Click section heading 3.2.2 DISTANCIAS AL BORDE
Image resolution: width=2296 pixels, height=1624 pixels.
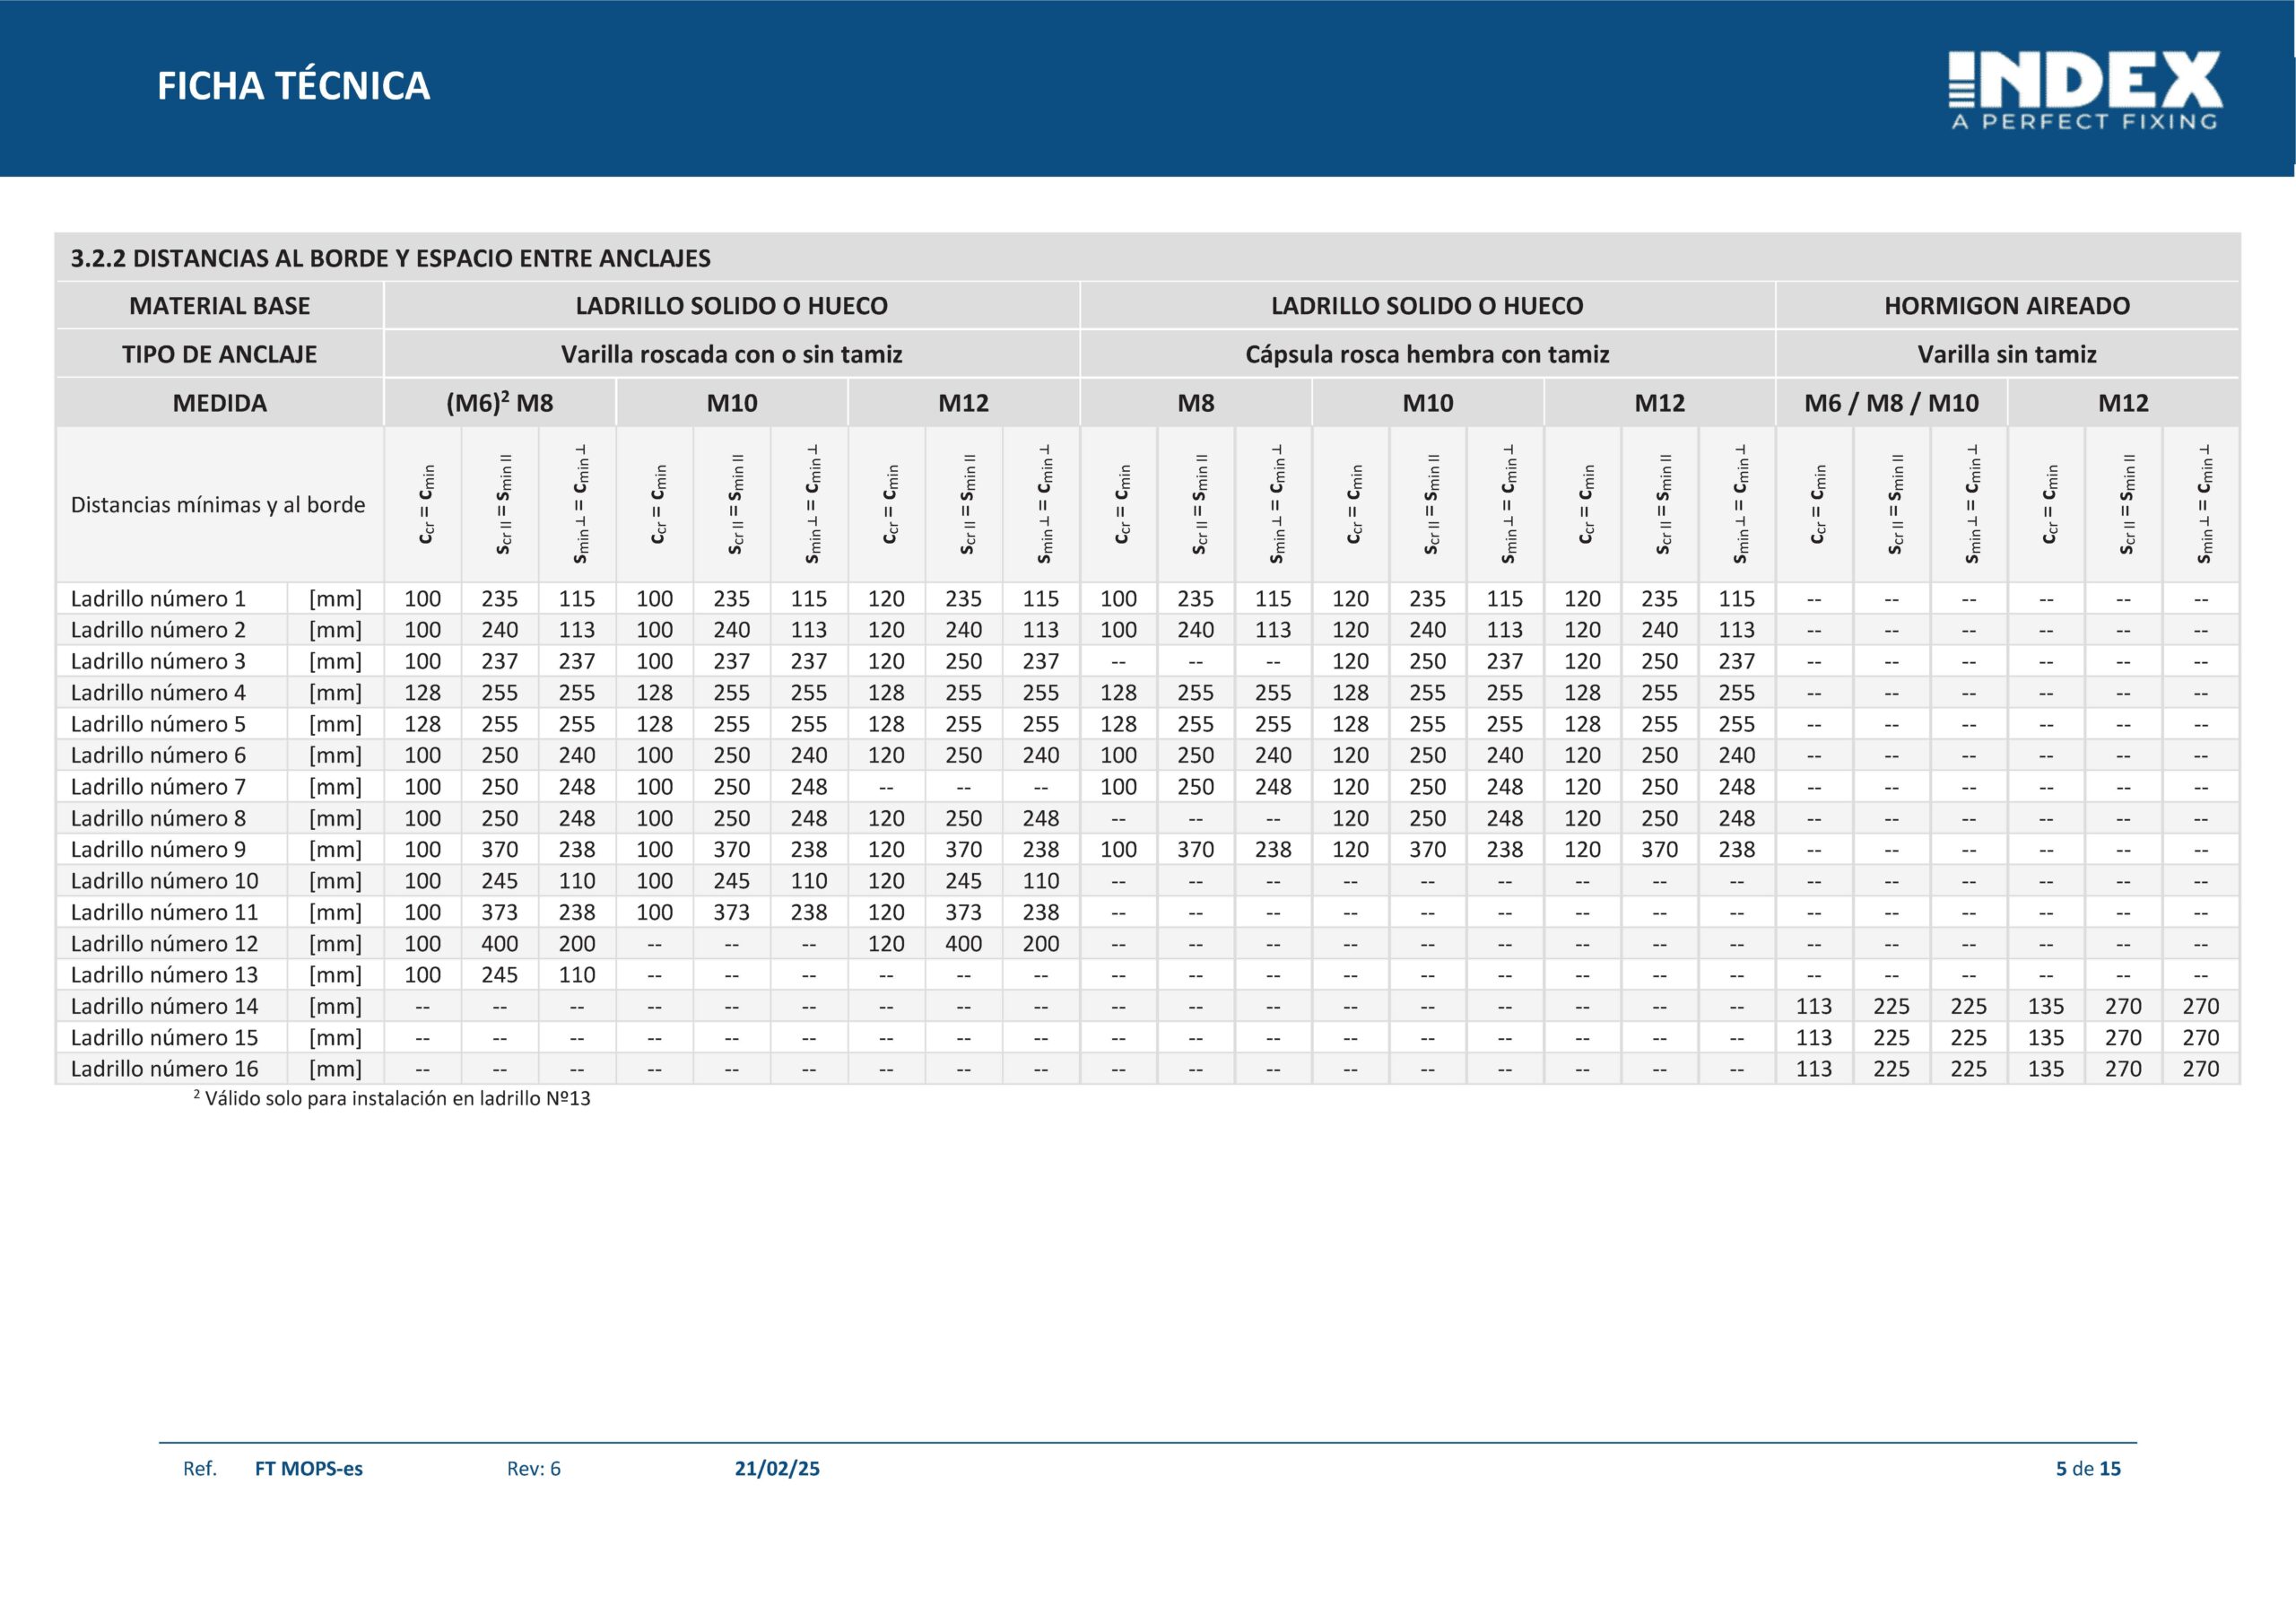390,258
